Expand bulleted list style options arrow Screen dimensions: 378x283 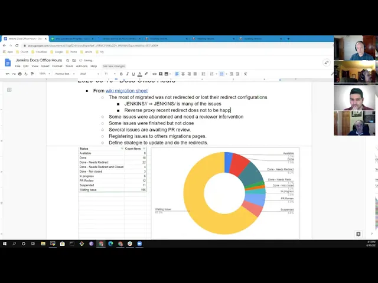(226, 74)
